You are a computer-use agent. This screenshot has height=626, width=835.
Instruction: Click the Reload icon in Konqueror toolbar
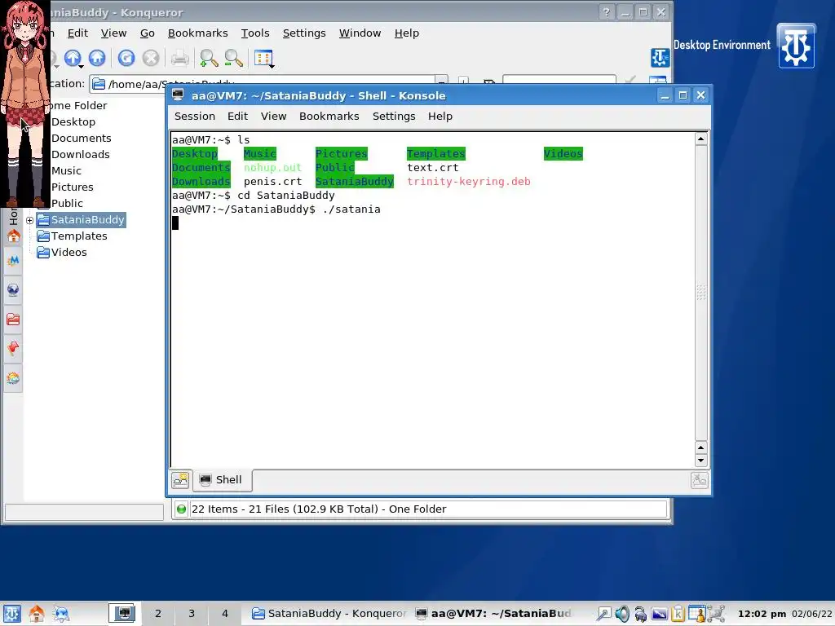pyautogui.click(x=126, y=58)
